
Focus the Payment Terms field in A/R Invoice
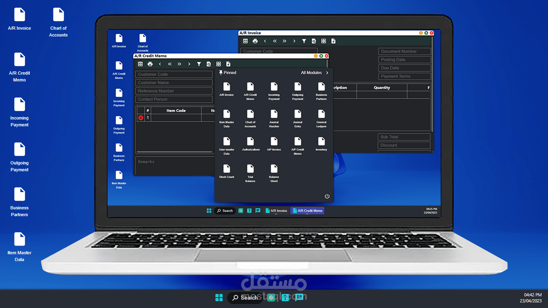(x=404, y=76)
